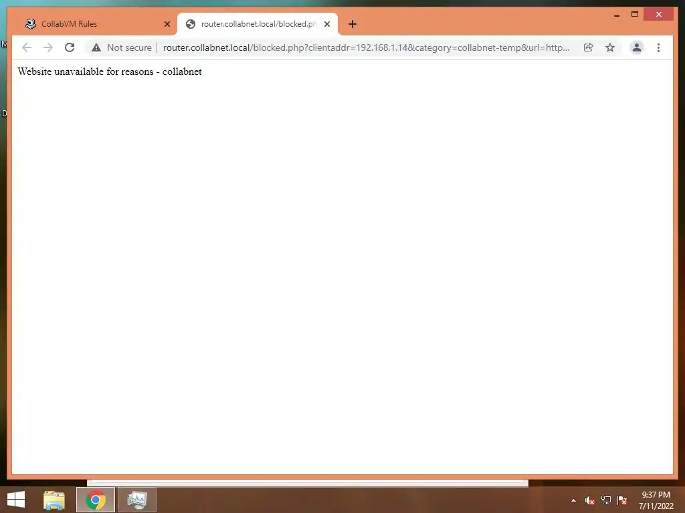
Task: Open network status tray icon
Action: pos(606,500)
